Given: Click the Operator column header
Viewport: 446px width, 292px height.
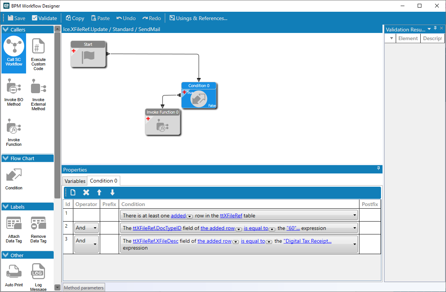Looking at the screenshot, I should coord(86,204).
